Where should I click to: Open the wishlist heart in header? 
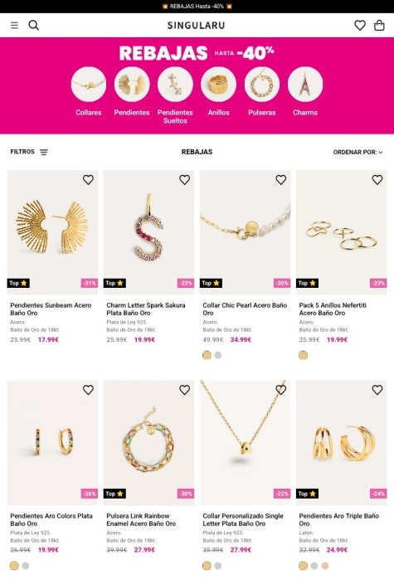click(360, 25)
